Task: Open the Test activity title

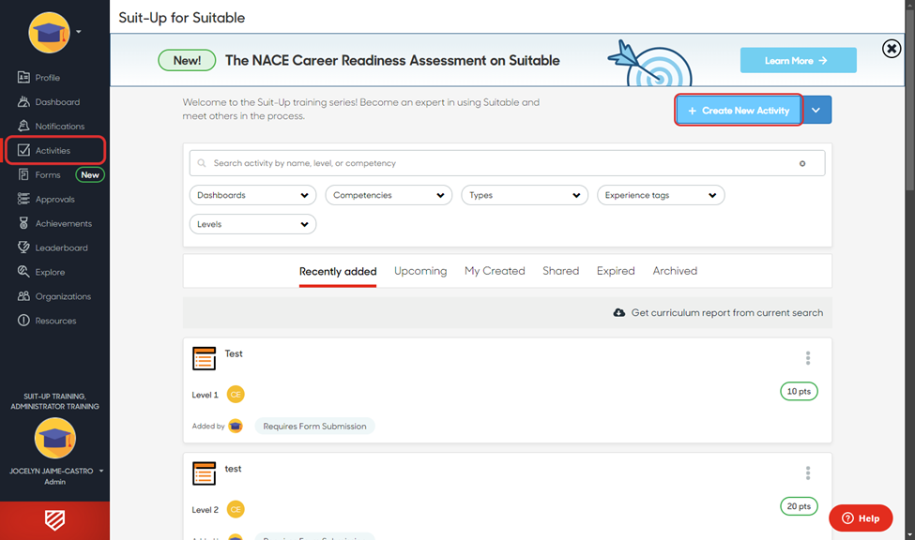Action: (x=234, y=354)
